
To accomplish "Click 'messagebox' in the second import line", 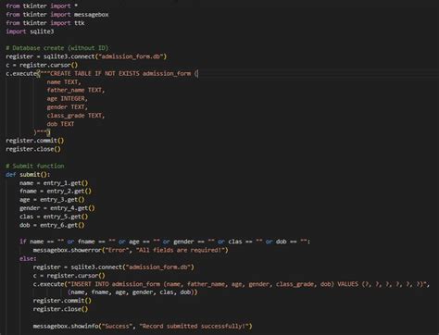I will (x=91, y=15).
